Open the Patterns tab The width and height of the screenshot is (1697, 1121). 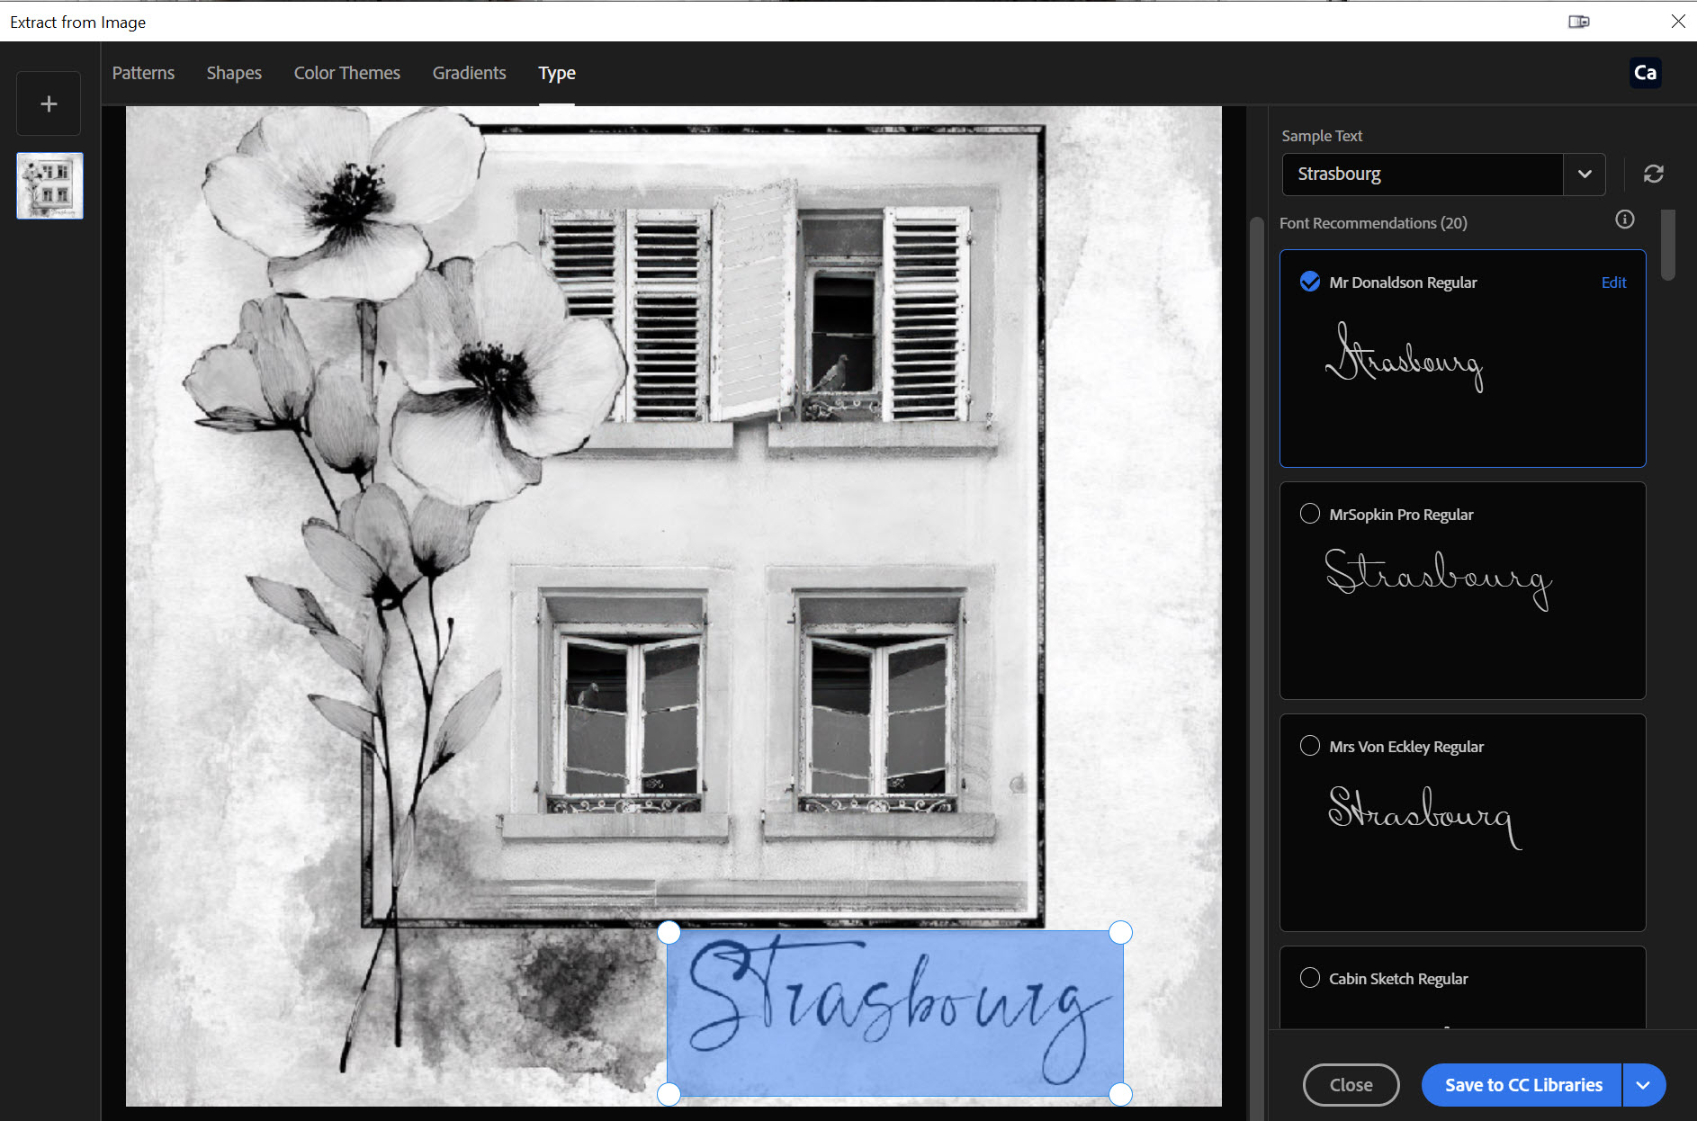143,73
